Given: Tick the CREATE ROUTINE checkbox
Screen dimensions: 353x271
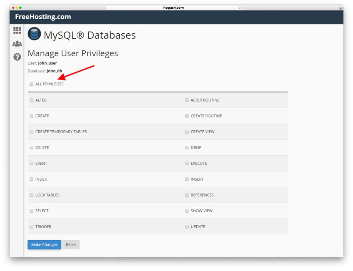Looking at the screenshot, I should (x=187, y=116).
